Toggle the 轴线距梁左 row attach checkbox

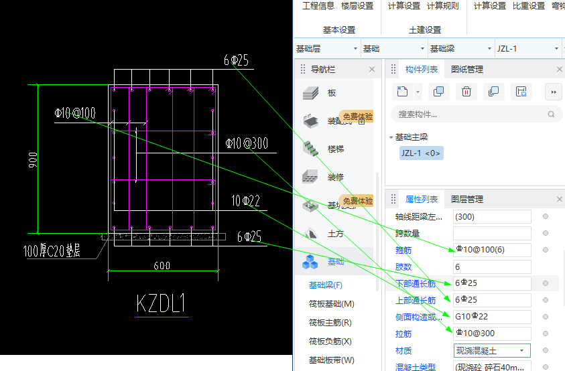(x=545, y=216)
